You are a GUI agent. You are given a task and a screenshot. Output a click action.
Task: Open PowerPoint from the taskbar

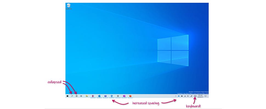[x=130, y=96]
